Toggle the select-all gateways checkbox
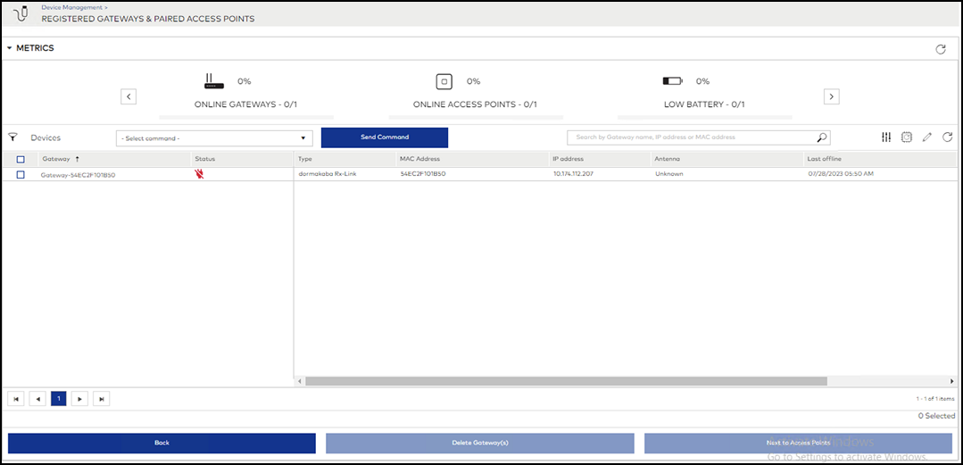The height and width of the screenshot is (465, 963). tap(21, 159)
